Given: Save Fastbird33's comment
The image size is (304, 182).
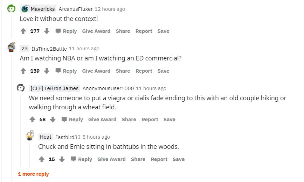Looking at the screenshot, I should [178, 159].
